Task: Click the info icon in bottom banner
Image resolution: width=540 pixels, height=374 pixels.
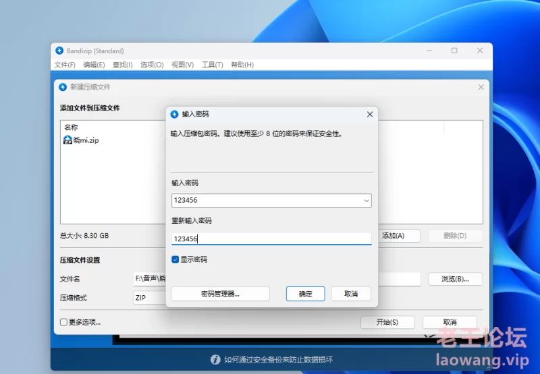Action: click(x=215, y=360)
